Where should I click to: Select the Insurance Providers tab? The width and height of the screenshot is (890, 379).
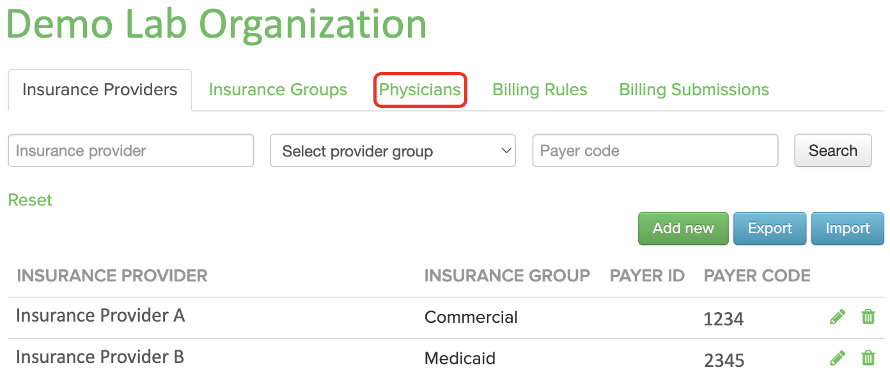[x=100, y=90]
